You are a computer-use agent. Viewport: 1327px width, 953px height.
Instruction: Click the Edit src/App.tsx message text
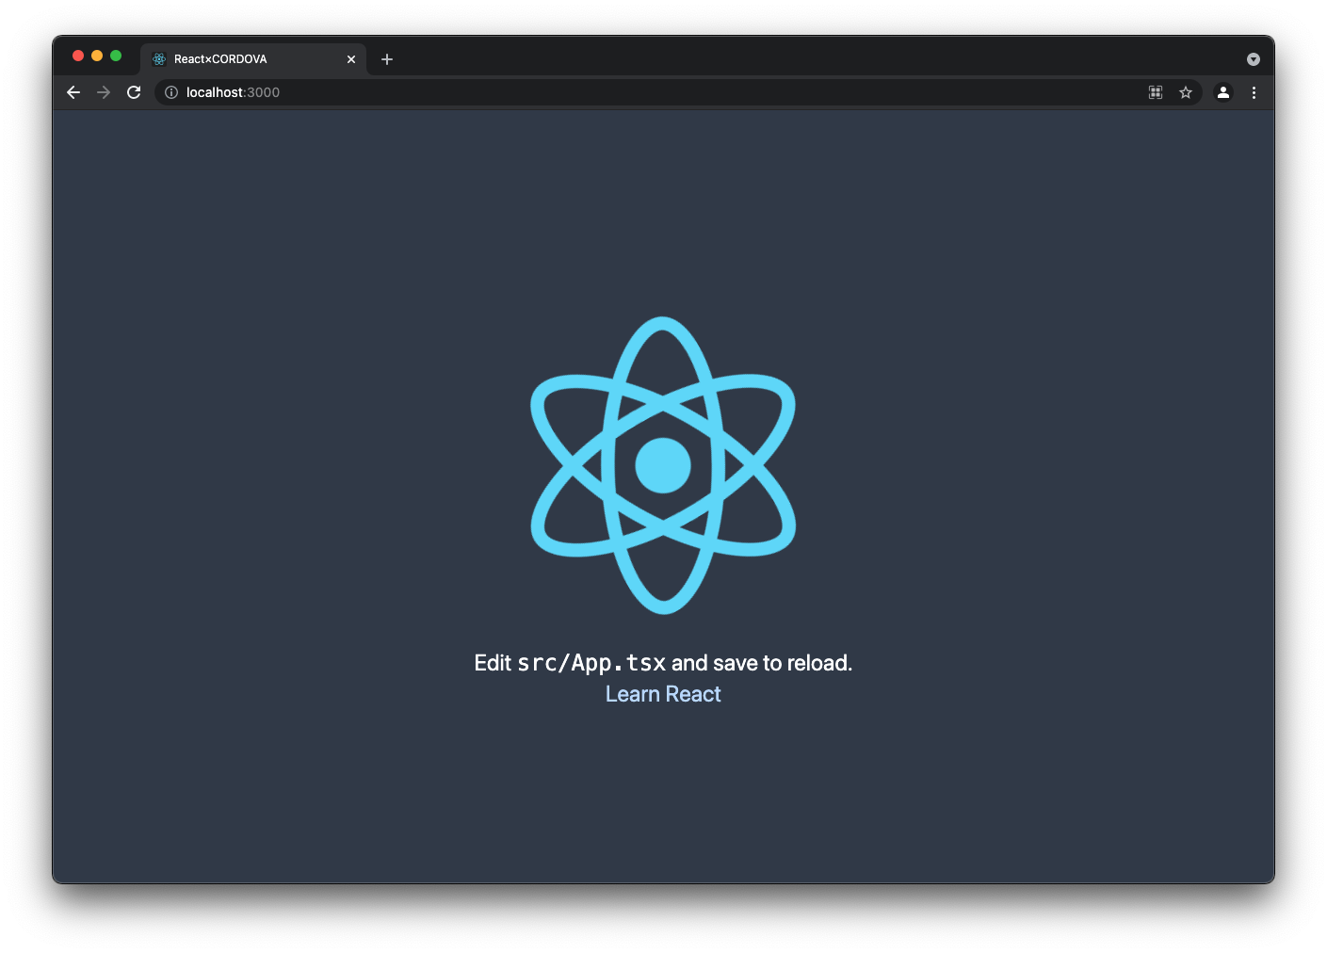point(662,662)
